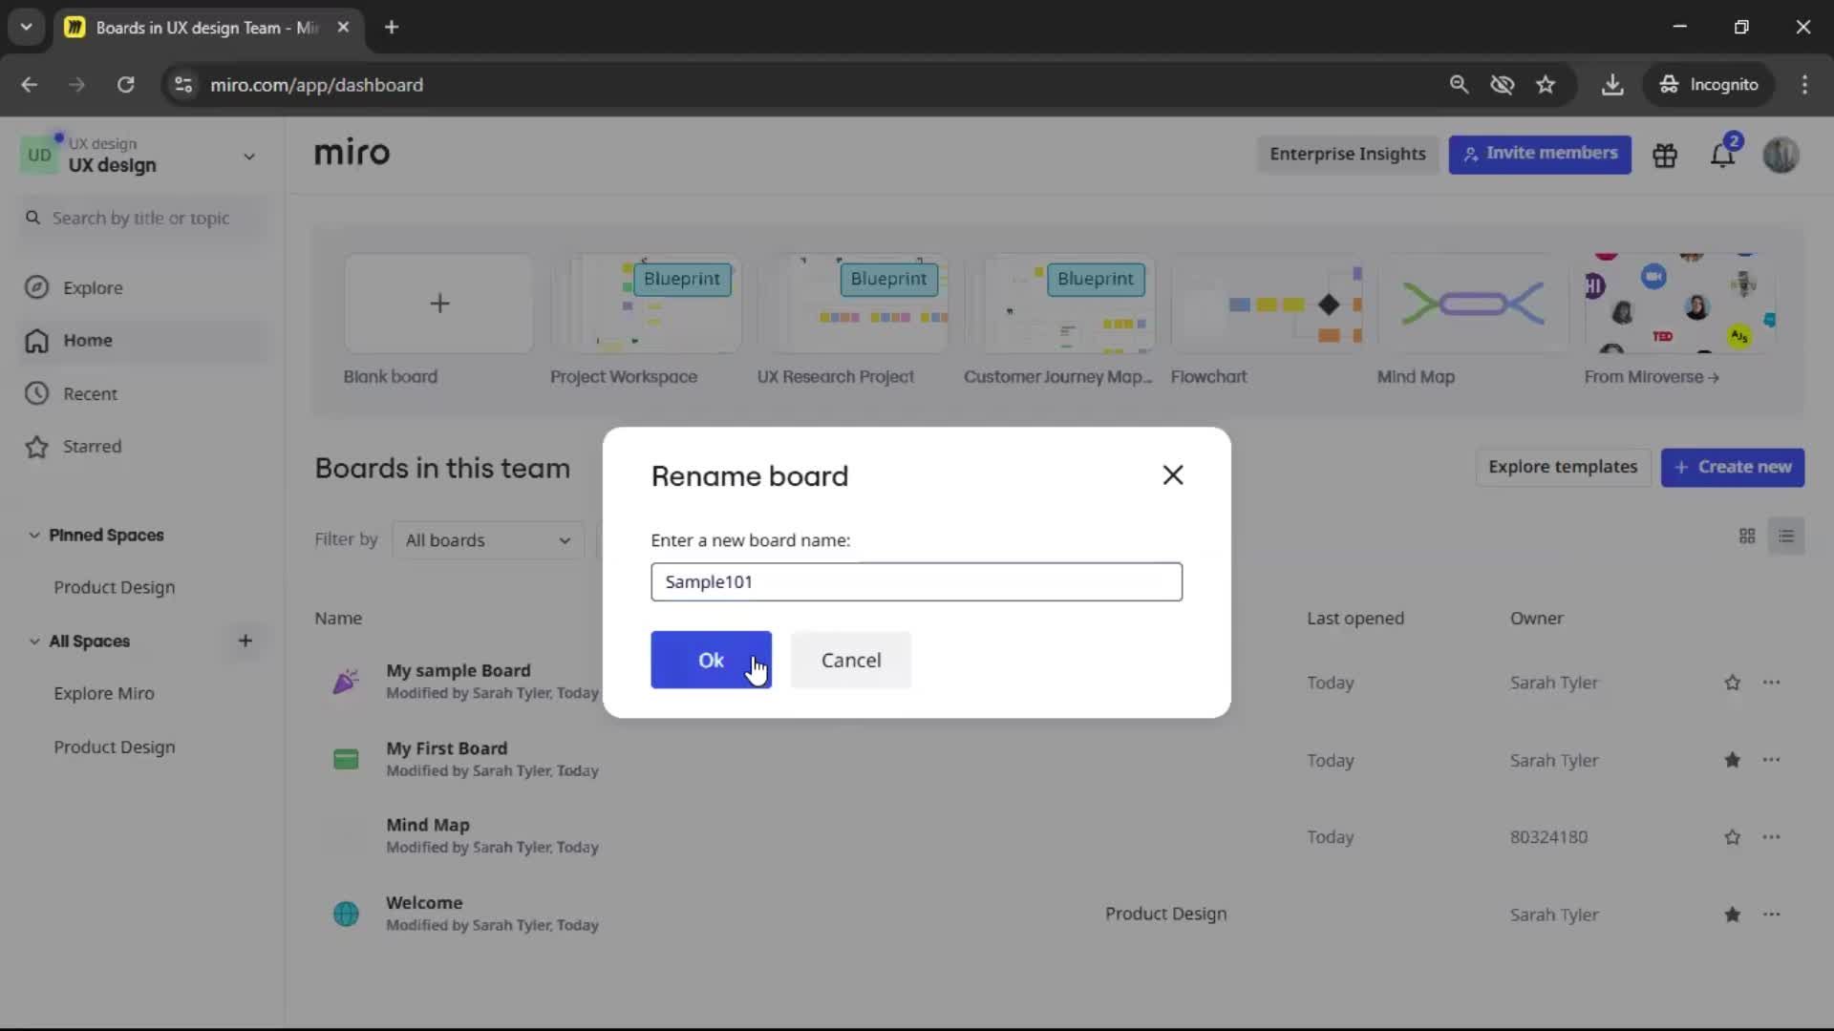Open the All boards filter dropdown

488,540
